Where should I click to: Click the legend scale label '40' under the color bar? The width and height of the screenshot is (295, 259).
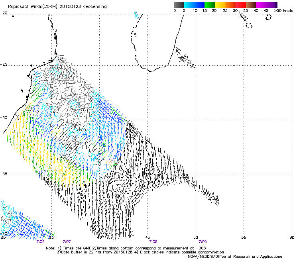point(256,11)
